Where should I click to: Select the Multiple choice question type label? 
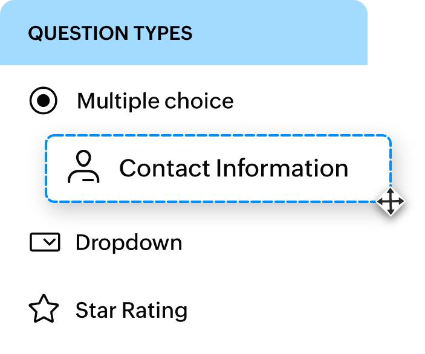(155, 101)
